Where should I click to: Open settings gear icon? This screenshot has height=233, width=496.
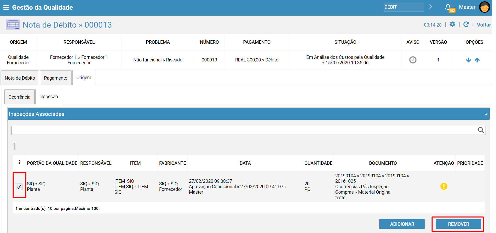pyautogui.click(x=452, y=24)
